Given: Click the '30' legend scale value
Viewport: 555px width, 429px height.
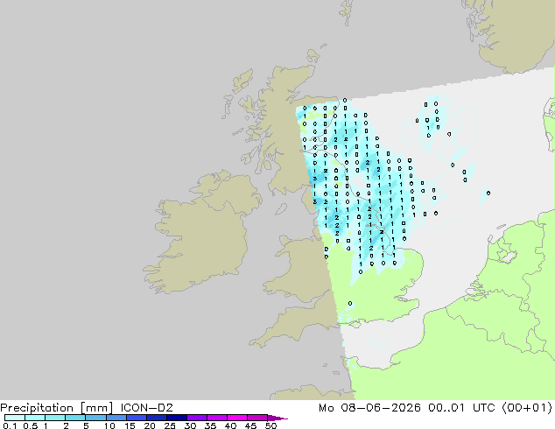Looking at the screenshot, I should pyautogui.click(x=190, y=425).
